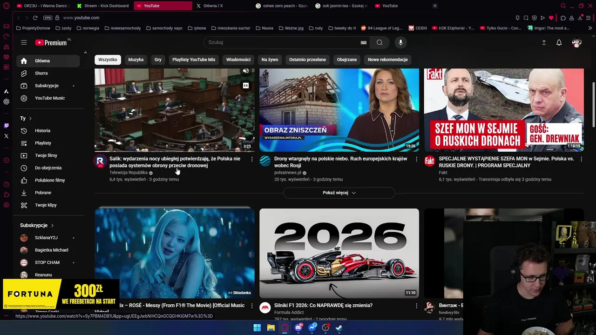Screen dimensions: 596x335
Task: Switch to Stream - Kick Dashboard tab
Action: [x=102, y=6]
